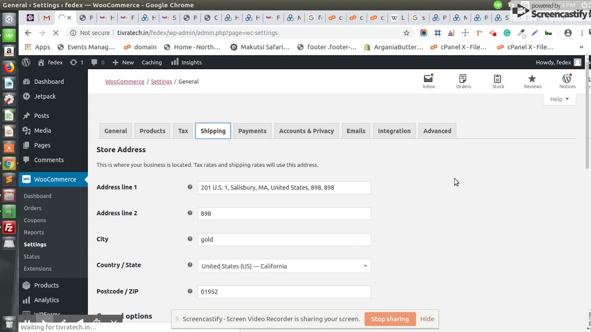Image resolution: width=591 pixels, height=332 pixels.
Task: Open the Stock activity icon
Action: tap(498, 81)
